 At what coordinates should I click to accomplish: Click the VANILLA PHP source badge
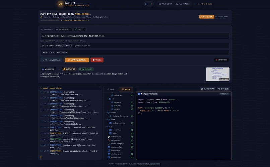tap(48, 69)
